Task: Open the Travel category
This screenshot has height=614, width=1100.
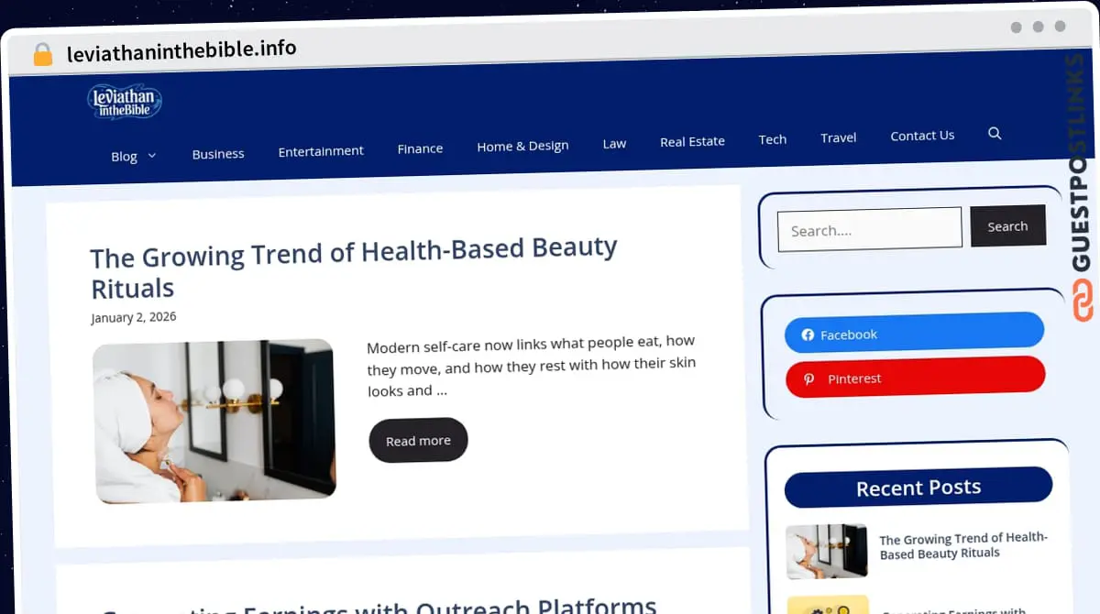Action: click(x=839, y=137)
